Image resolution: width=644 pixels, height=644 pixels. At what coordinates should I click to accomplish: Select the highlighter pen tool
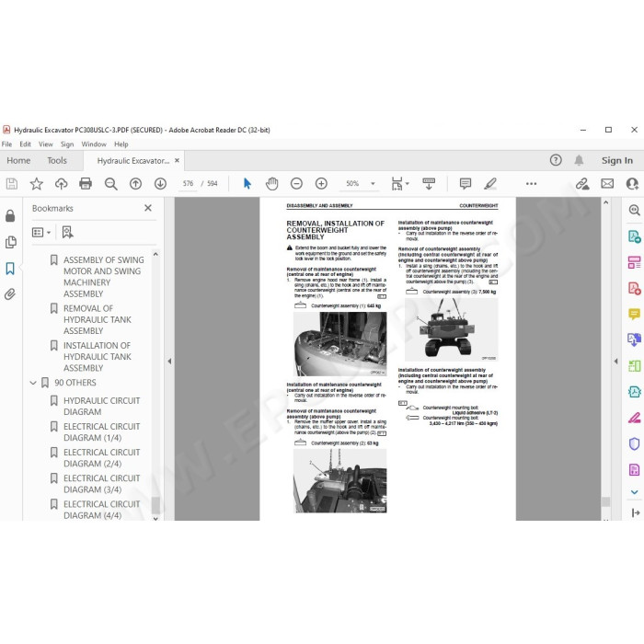point(490,184)
